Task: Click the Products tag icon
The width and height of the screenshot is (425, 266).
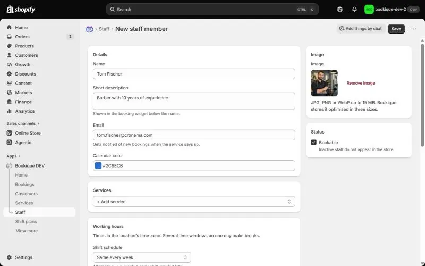Action: 10,46
